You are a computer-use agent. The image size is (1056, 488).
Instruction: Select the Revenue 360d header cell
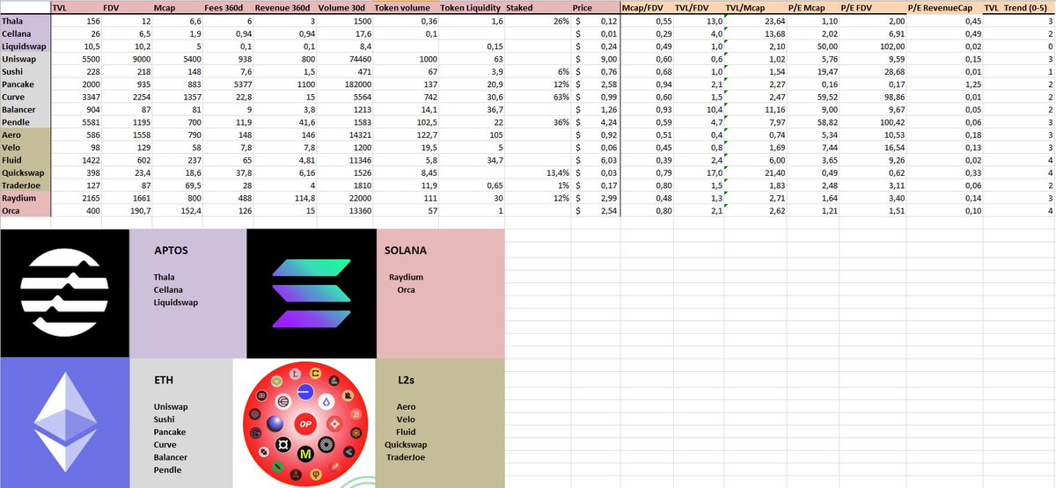(285, 7)
